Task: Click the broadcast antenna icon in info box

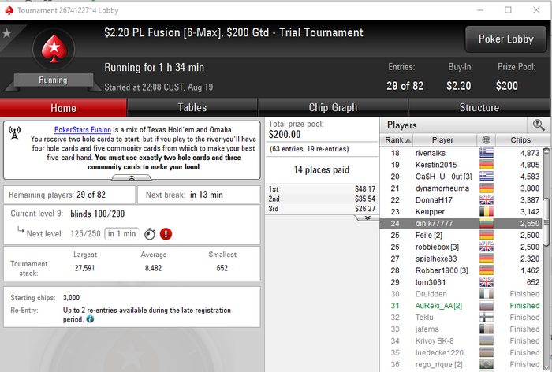Action: (x=14, y=133)
